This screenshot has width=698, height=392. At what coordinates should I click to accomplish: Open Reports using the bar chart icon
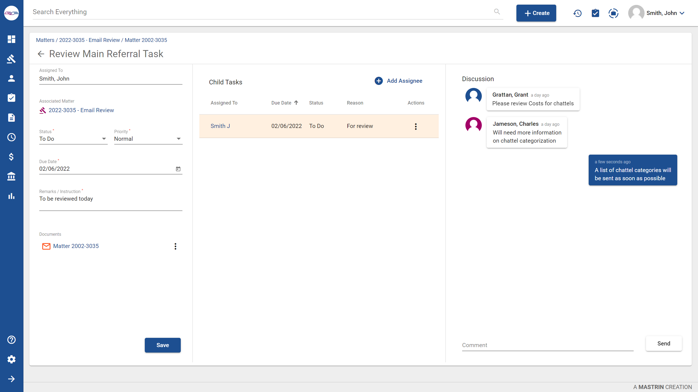tap(11, 196)
